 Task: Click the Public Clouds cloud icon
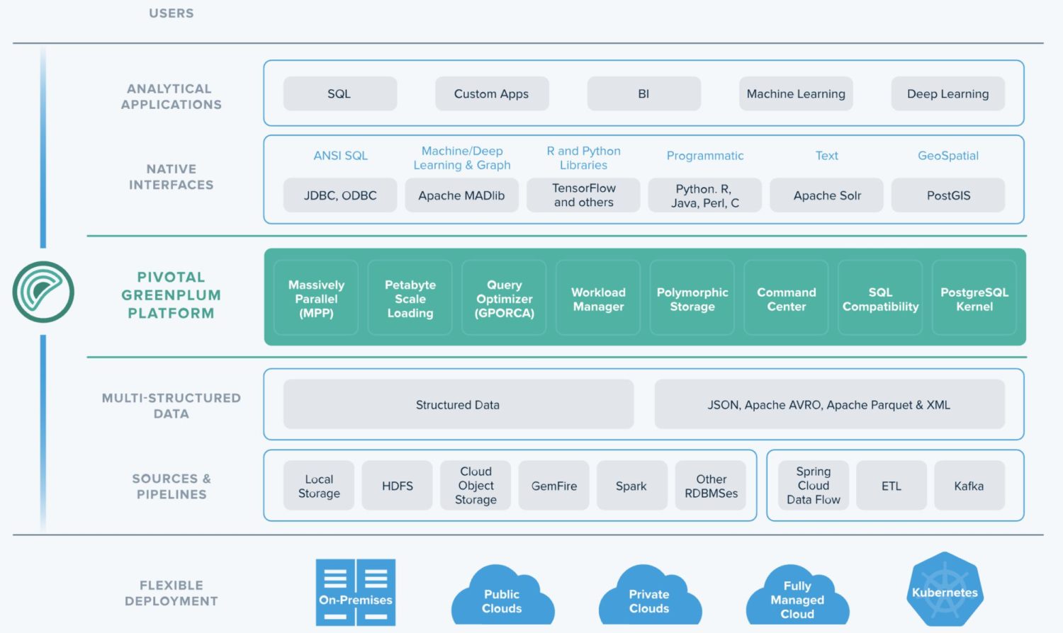(x=502, y=595)
